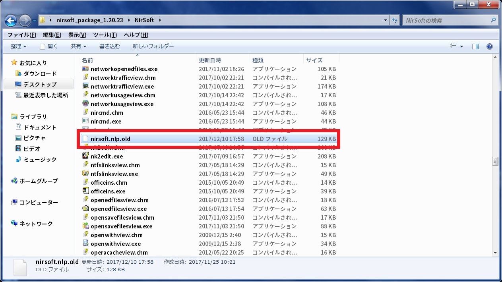Click openwithview.exe file icon
The width and height of the screenshot is (502, 282).
(x=85, y=243)
